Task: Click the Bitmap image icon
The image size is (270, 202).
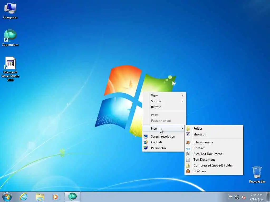Action: [188, 142]
